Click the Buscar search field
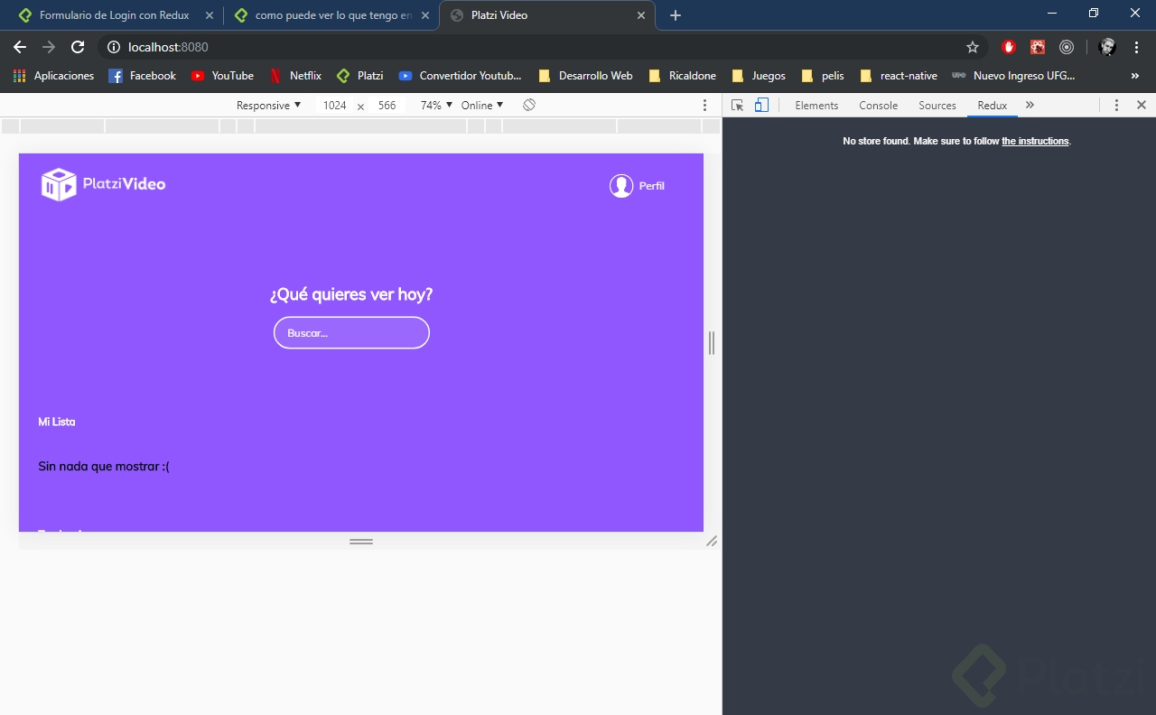This screenshot has height=715, width=1156. point(351,333)
